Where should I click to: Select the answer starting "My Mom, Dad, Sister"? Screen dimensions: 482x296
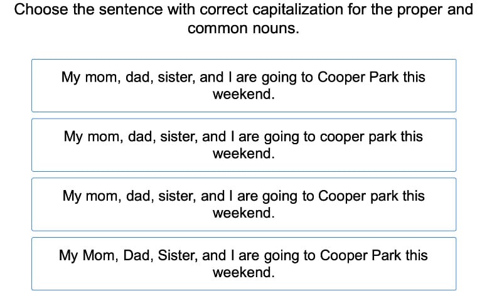[x=244, y=263]
